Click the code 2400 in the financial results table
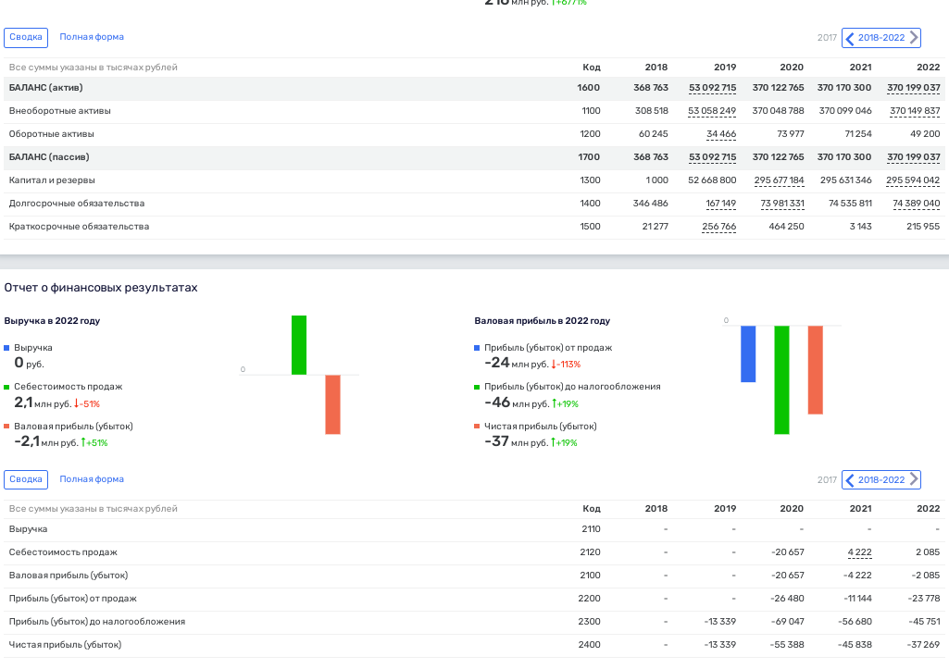This screenshot has height=669, width=949. (x=589, y=645)
